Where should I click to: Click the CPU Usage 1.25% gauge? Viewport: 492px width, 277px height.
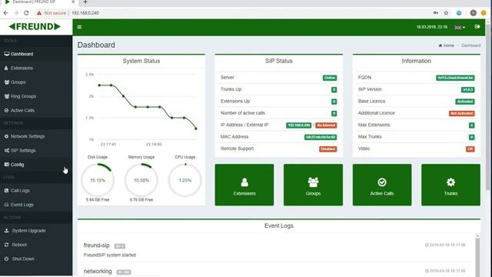pyautogui.click(x=184, y=180)
